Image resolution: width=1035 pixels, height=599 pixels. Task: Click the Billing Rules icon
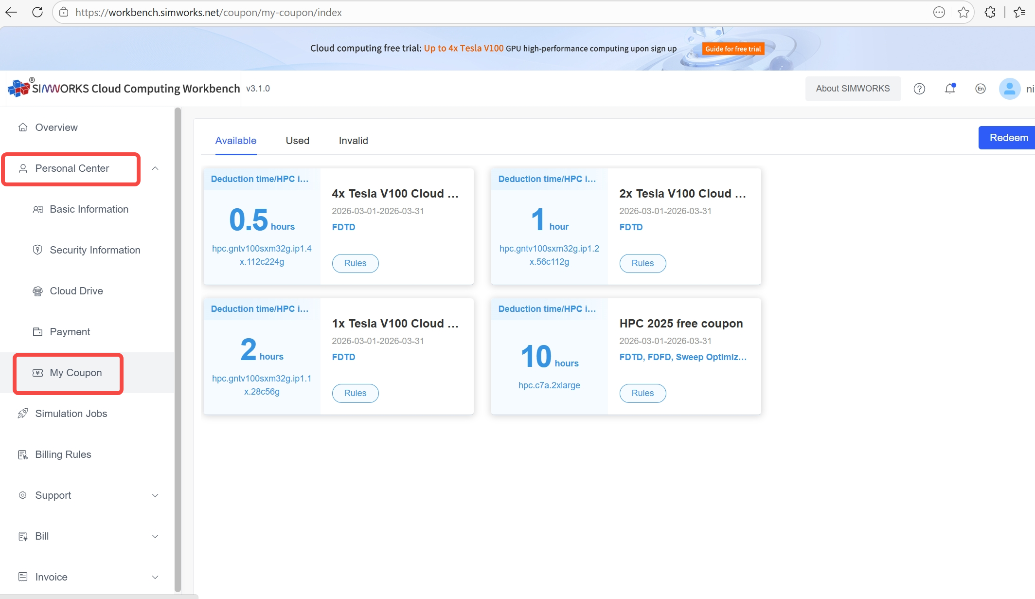[x=23, y=454]
